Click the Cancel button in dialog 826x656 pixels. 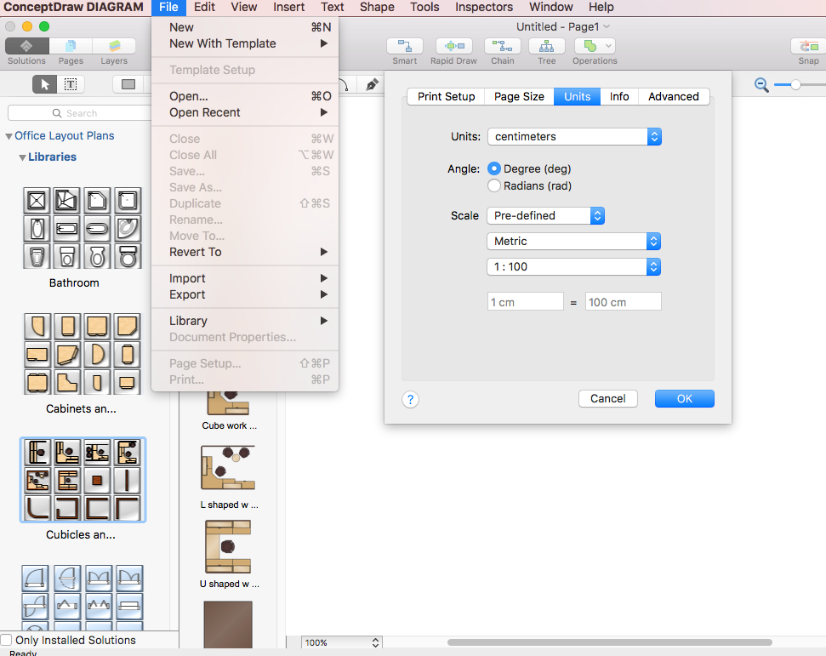[607, 398]
